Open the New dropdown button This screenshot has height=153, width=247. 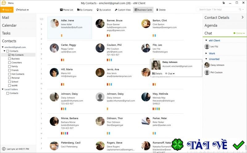click(7, 10)
